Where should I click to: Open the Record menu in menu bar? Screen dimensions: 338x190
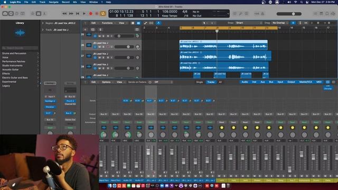point(65,2)
